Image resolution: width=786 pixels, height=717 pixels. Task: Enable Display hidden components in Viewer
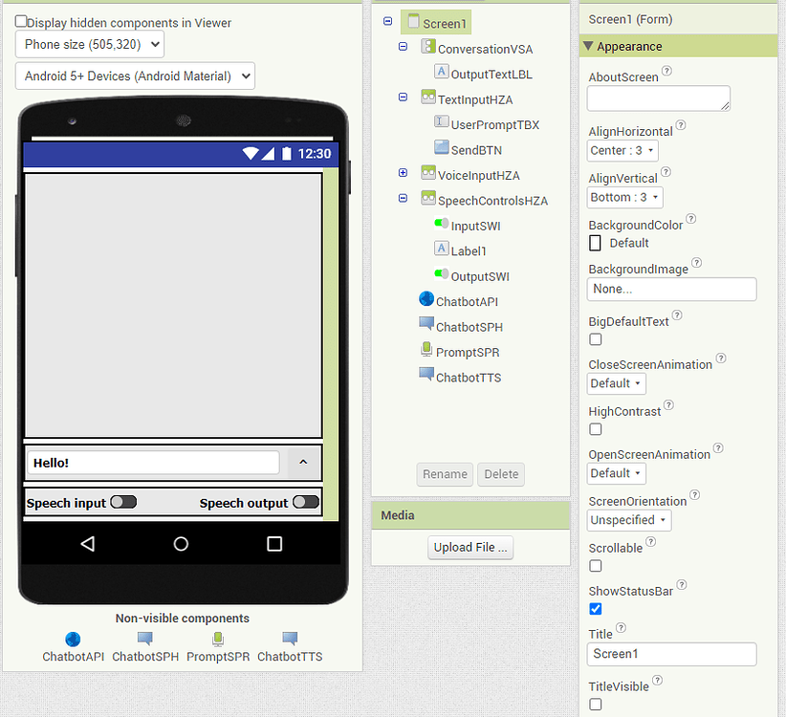click(21, 21)
